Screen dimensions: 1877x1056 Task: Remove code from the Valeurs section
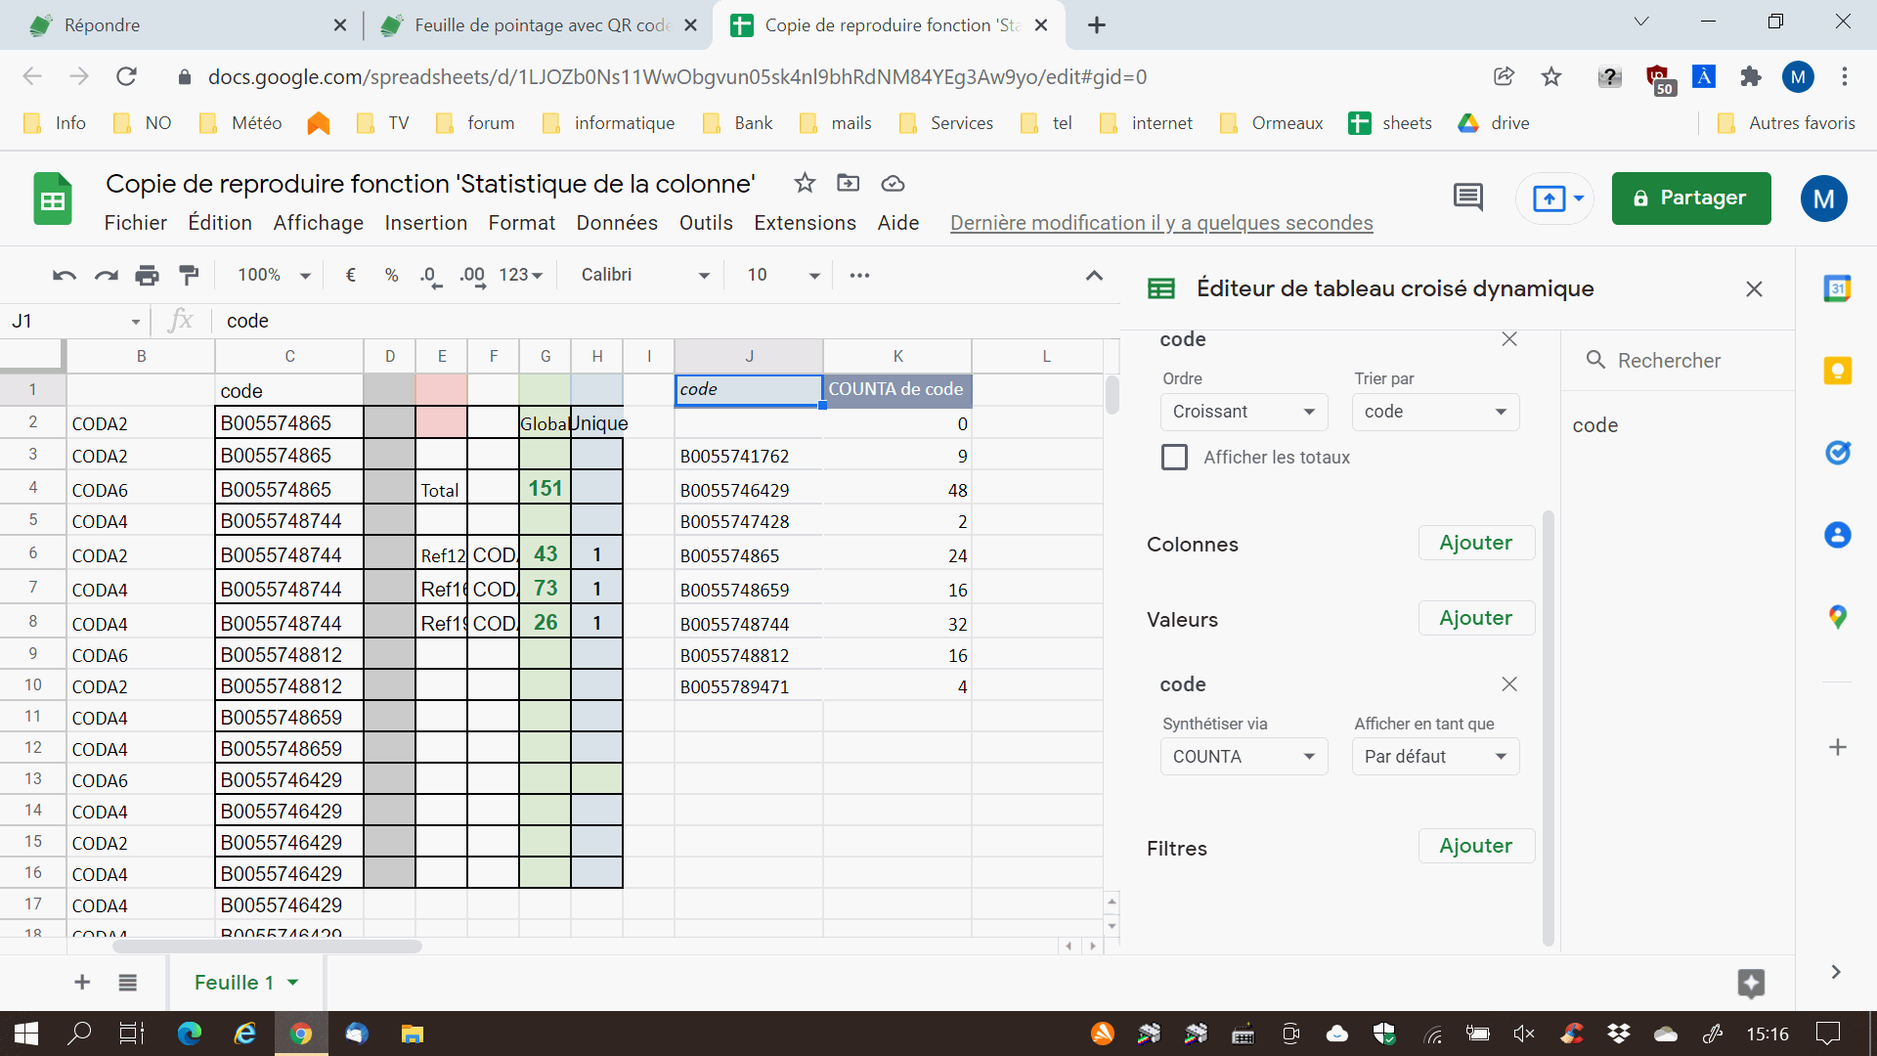1509,684
